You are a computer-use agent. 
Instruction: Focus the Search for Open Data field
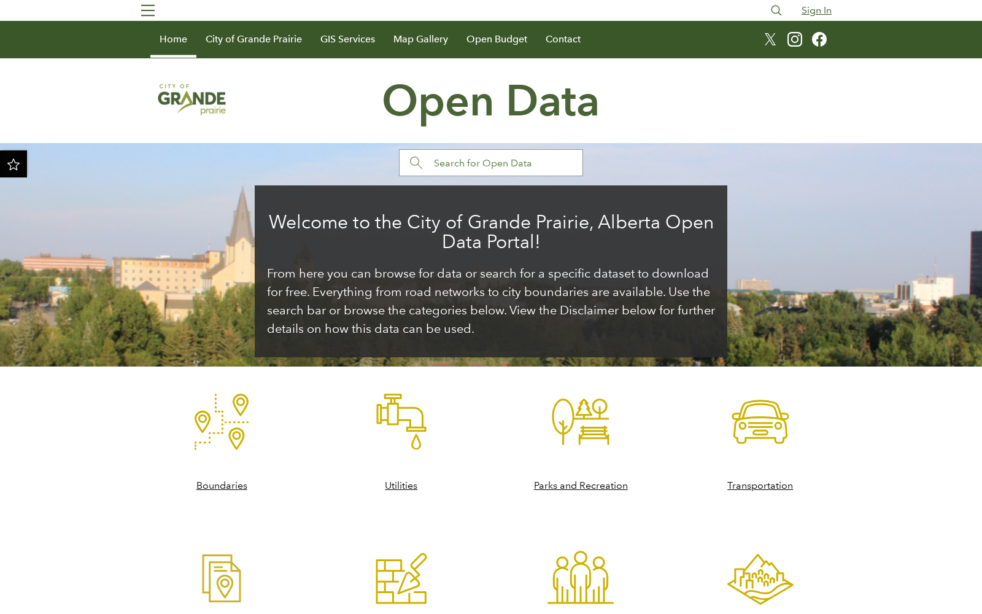(x=491, y=163)
